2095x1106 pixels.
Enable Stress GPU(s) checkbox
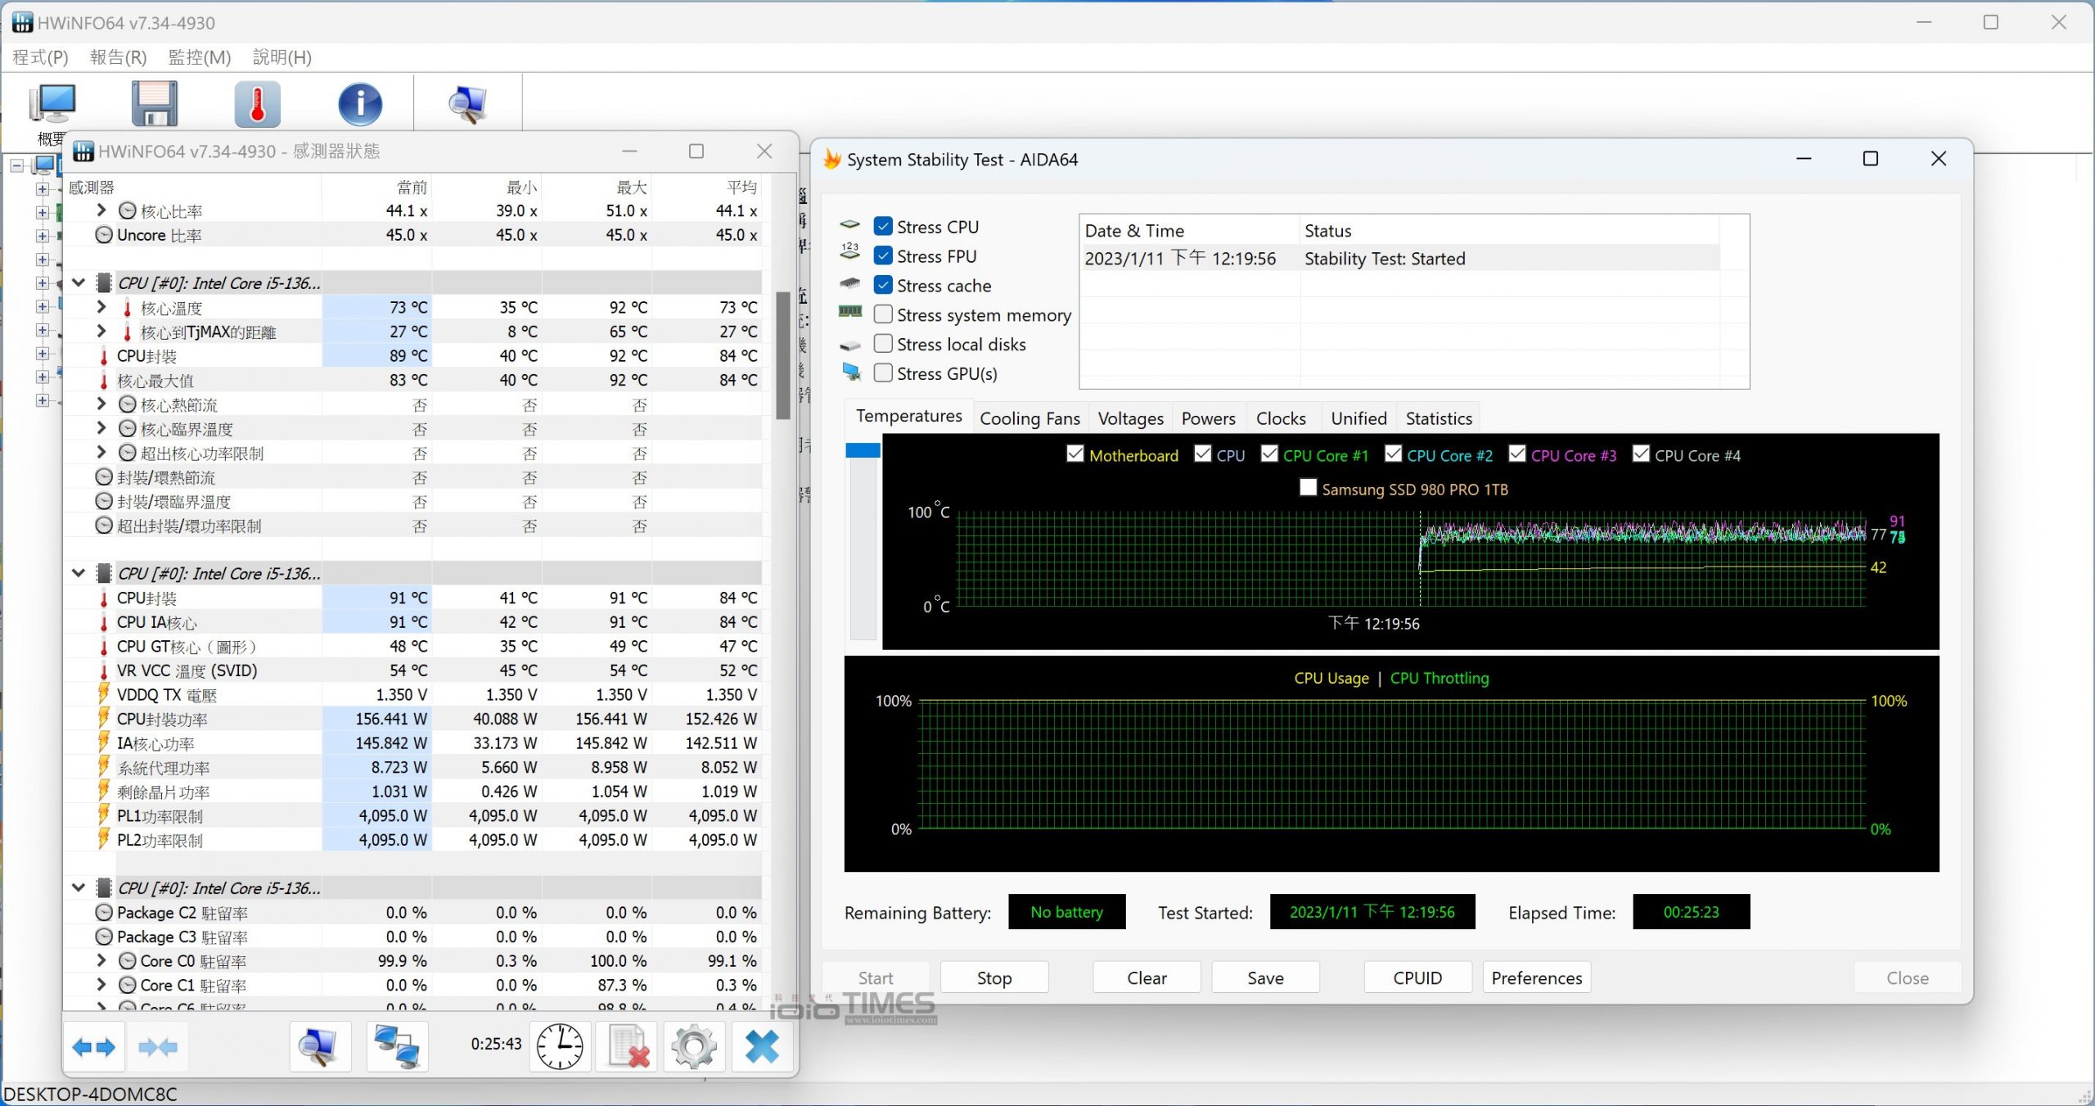click(x=883, y=373)
